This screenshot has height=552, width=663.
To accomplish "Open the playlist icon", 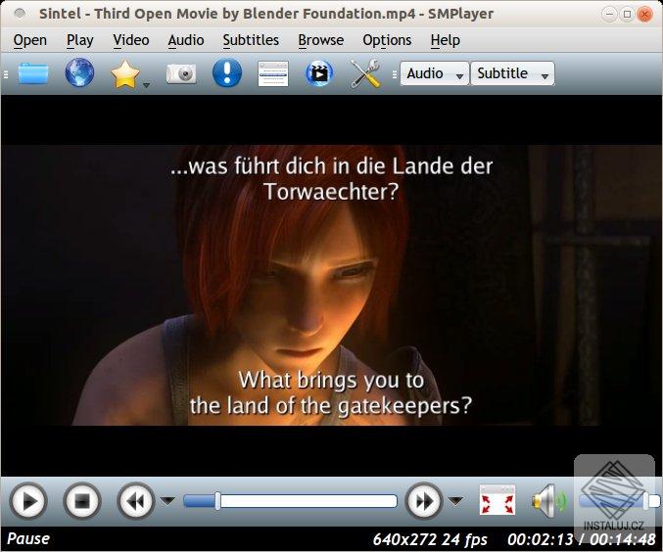I will pos(273,74).
